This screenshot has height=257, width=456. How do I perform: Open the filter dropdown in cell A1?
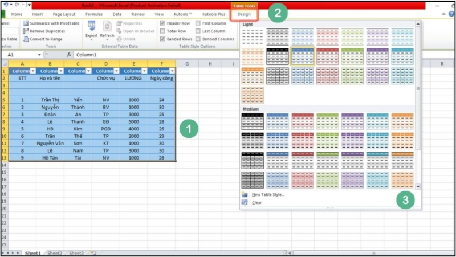tap(32, 71)
